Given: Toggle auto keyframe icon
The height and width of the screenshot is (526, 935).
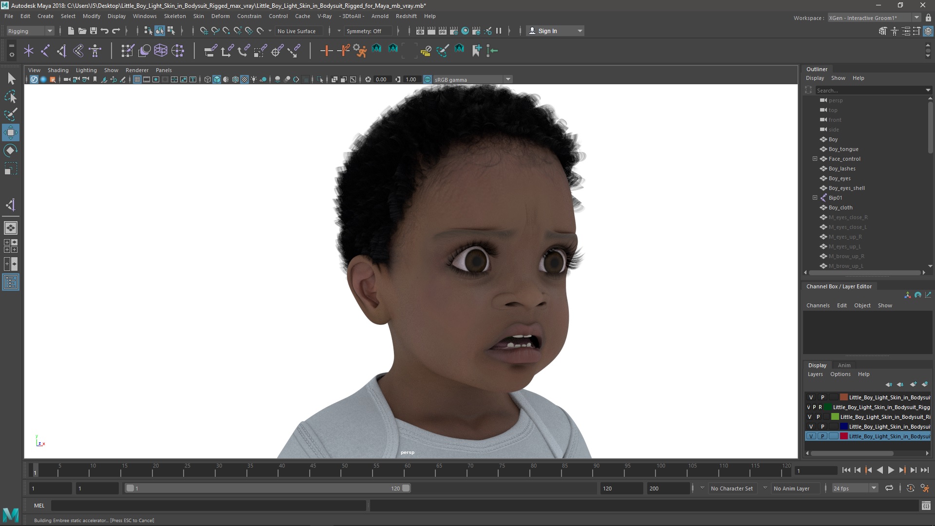Looking at the screenshot, I should pos(910,488).
